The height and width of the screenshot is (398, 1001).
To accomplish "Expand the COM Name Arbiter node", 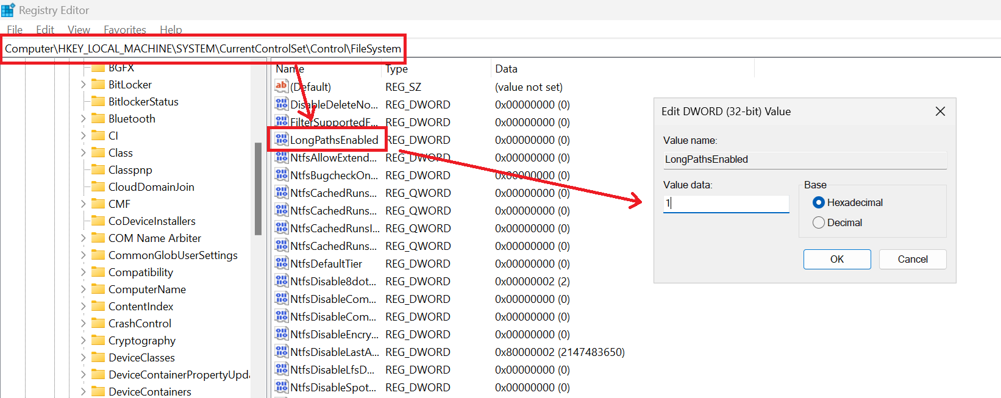I will [x=84, y=238].
